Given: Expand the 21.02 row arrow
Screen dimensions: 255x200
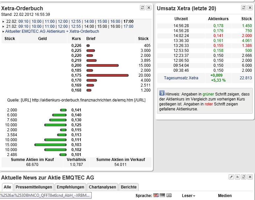Looking at the screenshot, I should coord(3,26).
